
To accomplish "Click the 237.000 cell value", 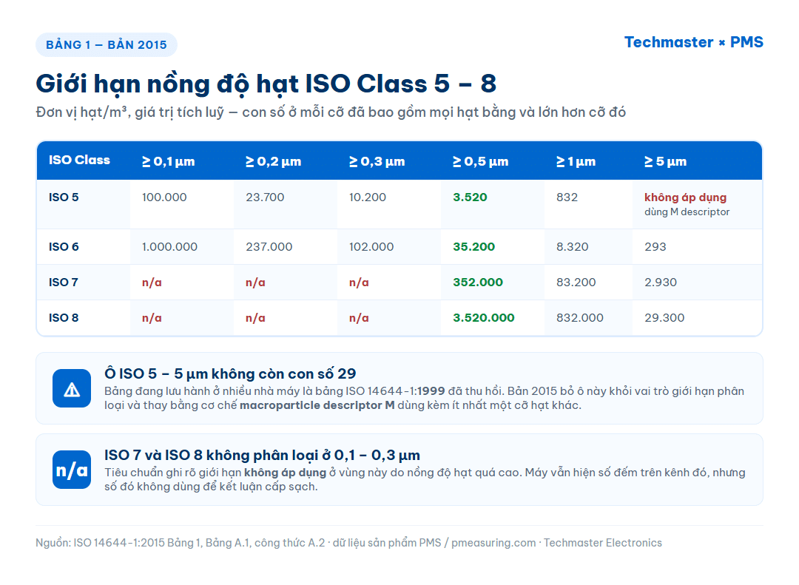I will click(269, 246).
